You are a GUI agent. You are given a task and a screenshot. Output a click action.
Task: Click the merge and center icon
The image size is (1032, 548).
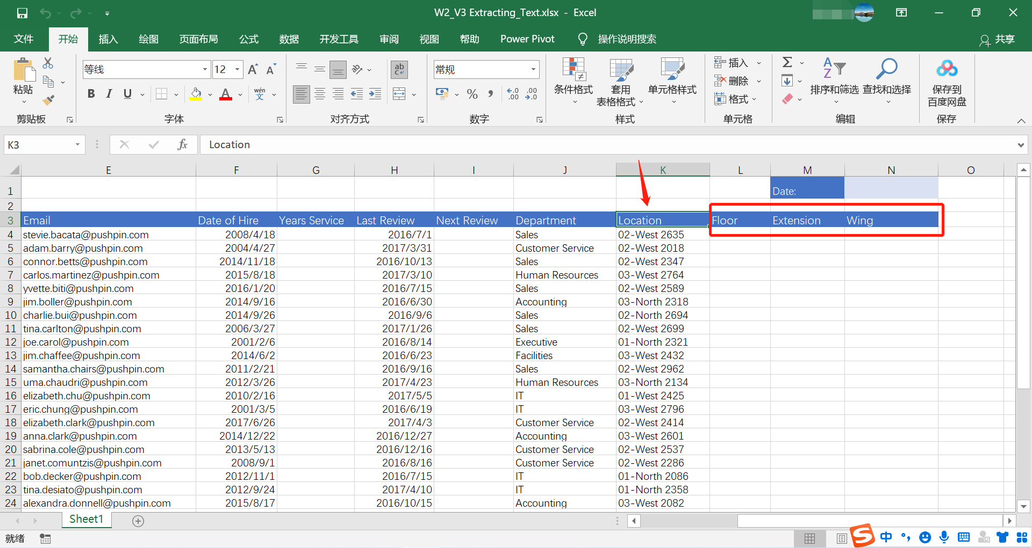coord(399,94)
